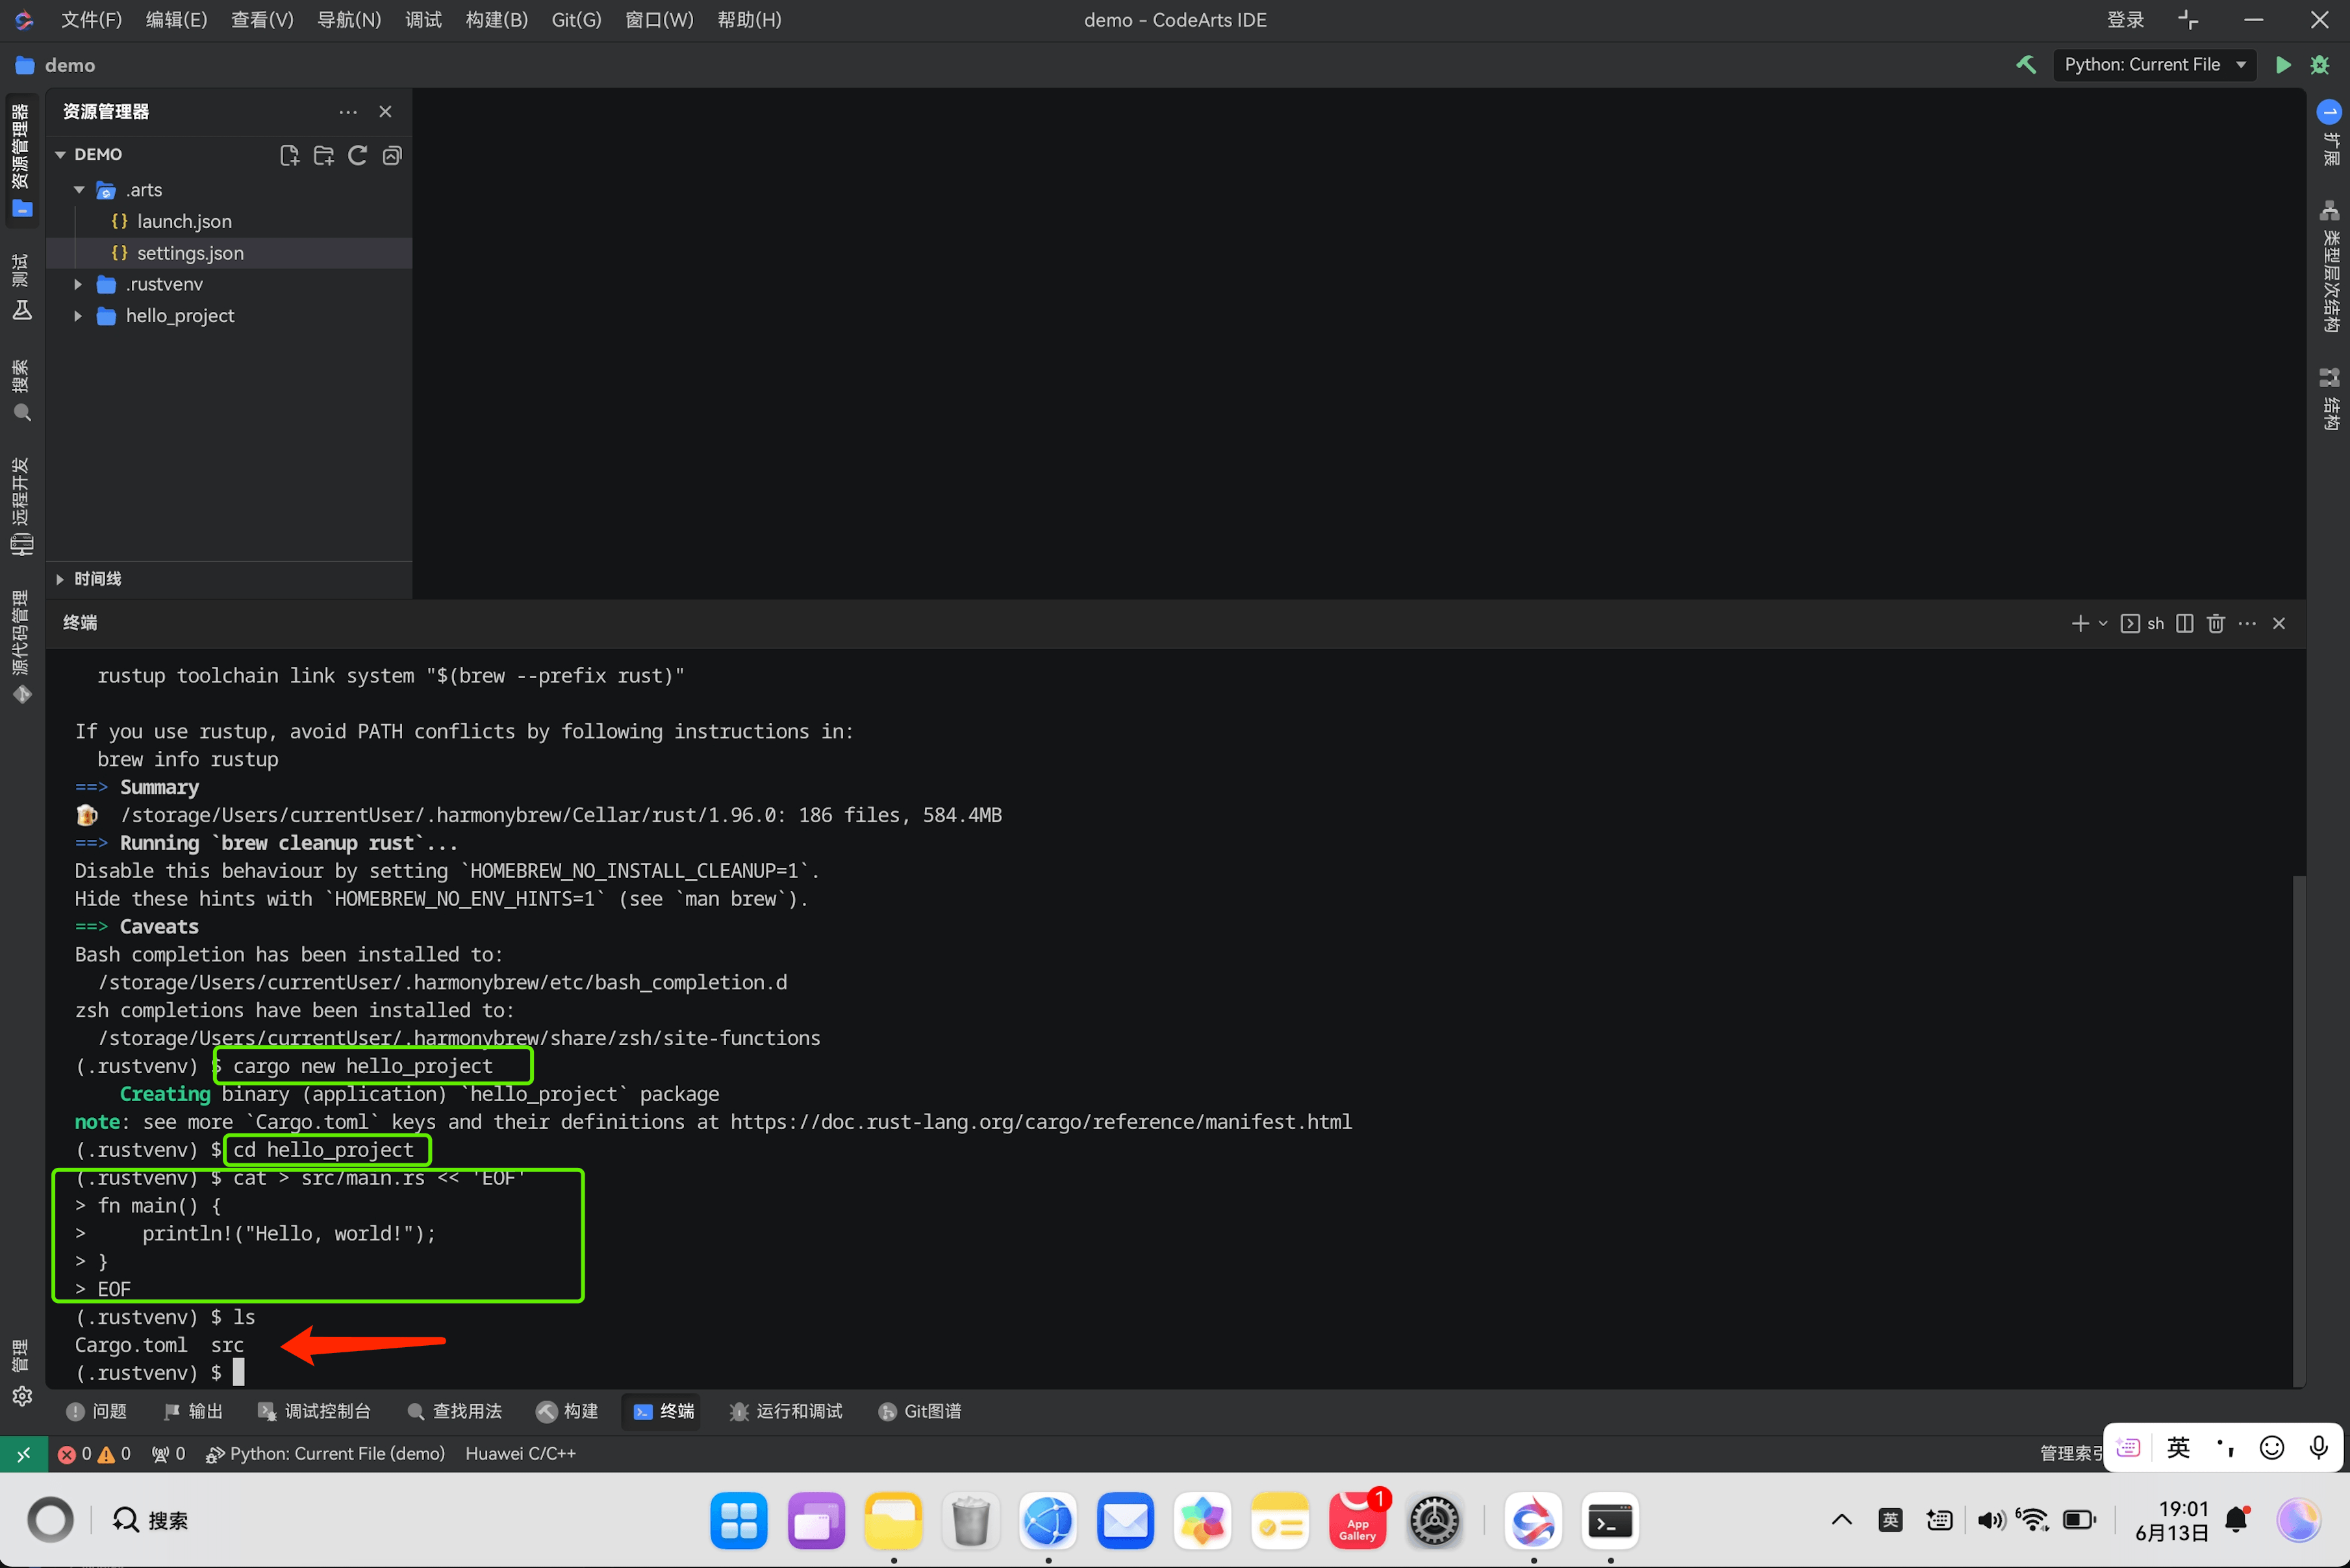Click the build hammer icon in toolbar

pos(2026,65)
